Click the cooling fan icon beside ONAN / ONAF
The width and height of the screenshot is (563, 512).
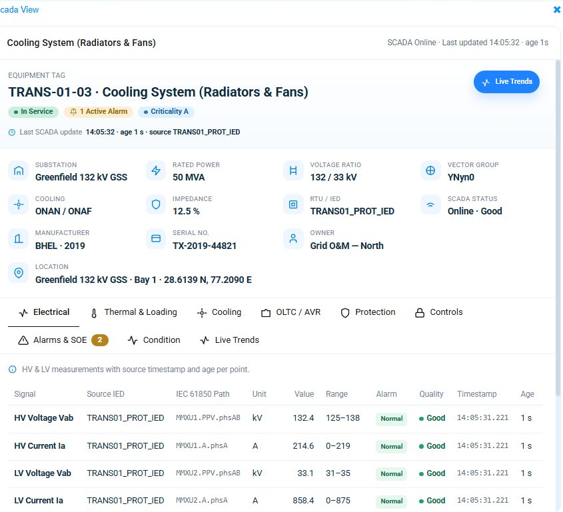18,204
